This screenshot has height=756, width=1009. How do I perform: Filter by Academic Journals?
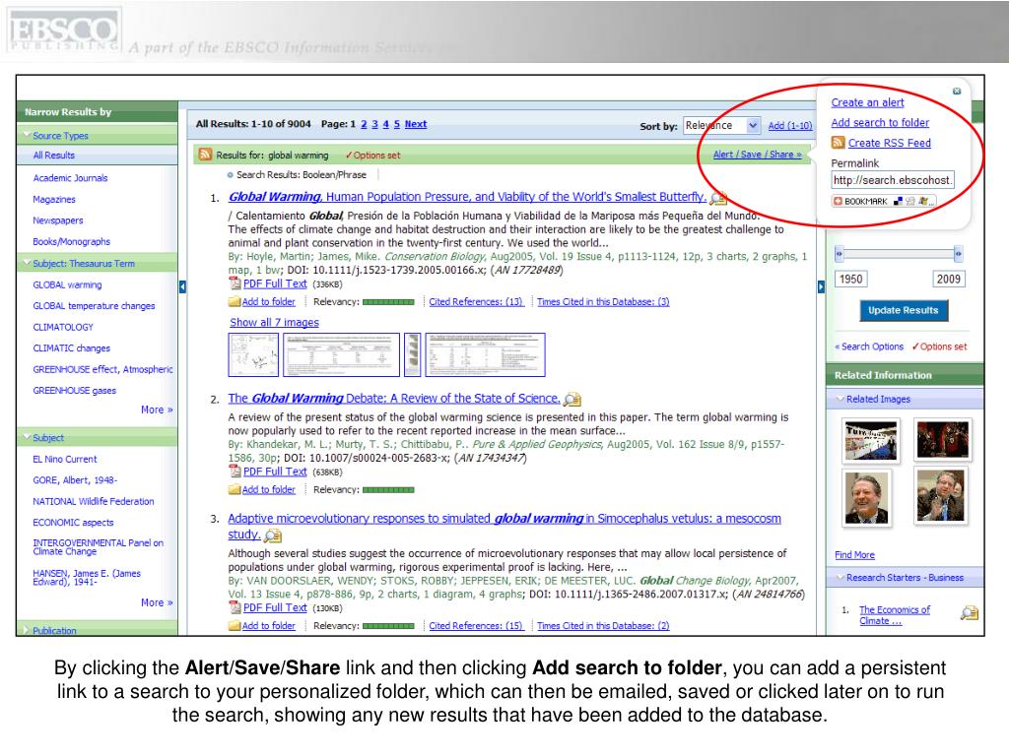coord(70,177)
